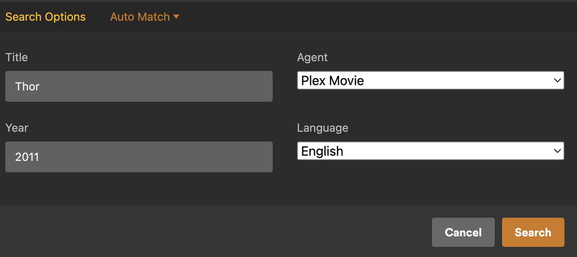The image size is (577, 257).
Task: Click the English selected value
Action: [322, 151]
